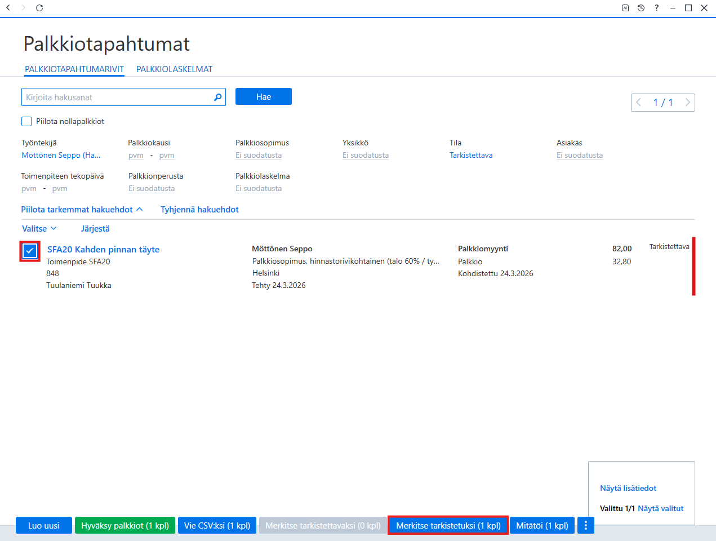Uncheck the SFA20 Kahden pinnan täyte row
The width and height of the screenshot is (716, 541).
click(30, 251)
